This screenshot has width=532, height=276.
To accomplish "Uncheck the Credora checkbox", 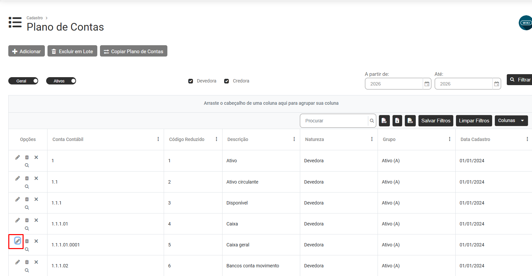I will click(x=226, y=81).
